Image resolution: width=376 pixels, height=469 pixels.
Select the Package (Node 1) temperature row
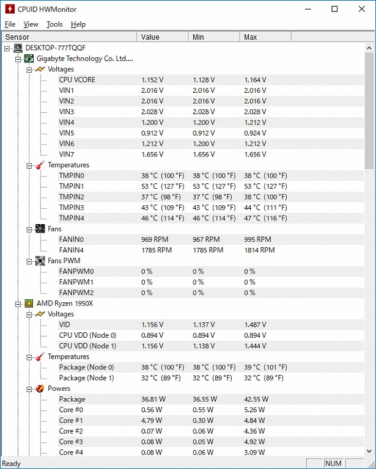tap(211, 378)
